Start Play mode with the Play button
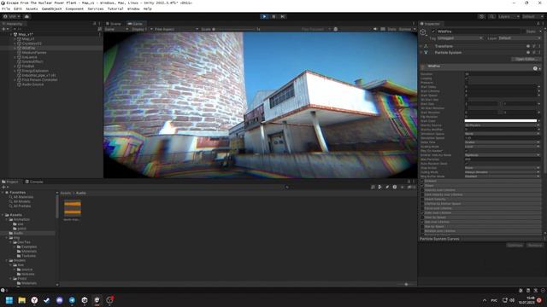Viewport: 547px width, 307px height. pos(264,16)
